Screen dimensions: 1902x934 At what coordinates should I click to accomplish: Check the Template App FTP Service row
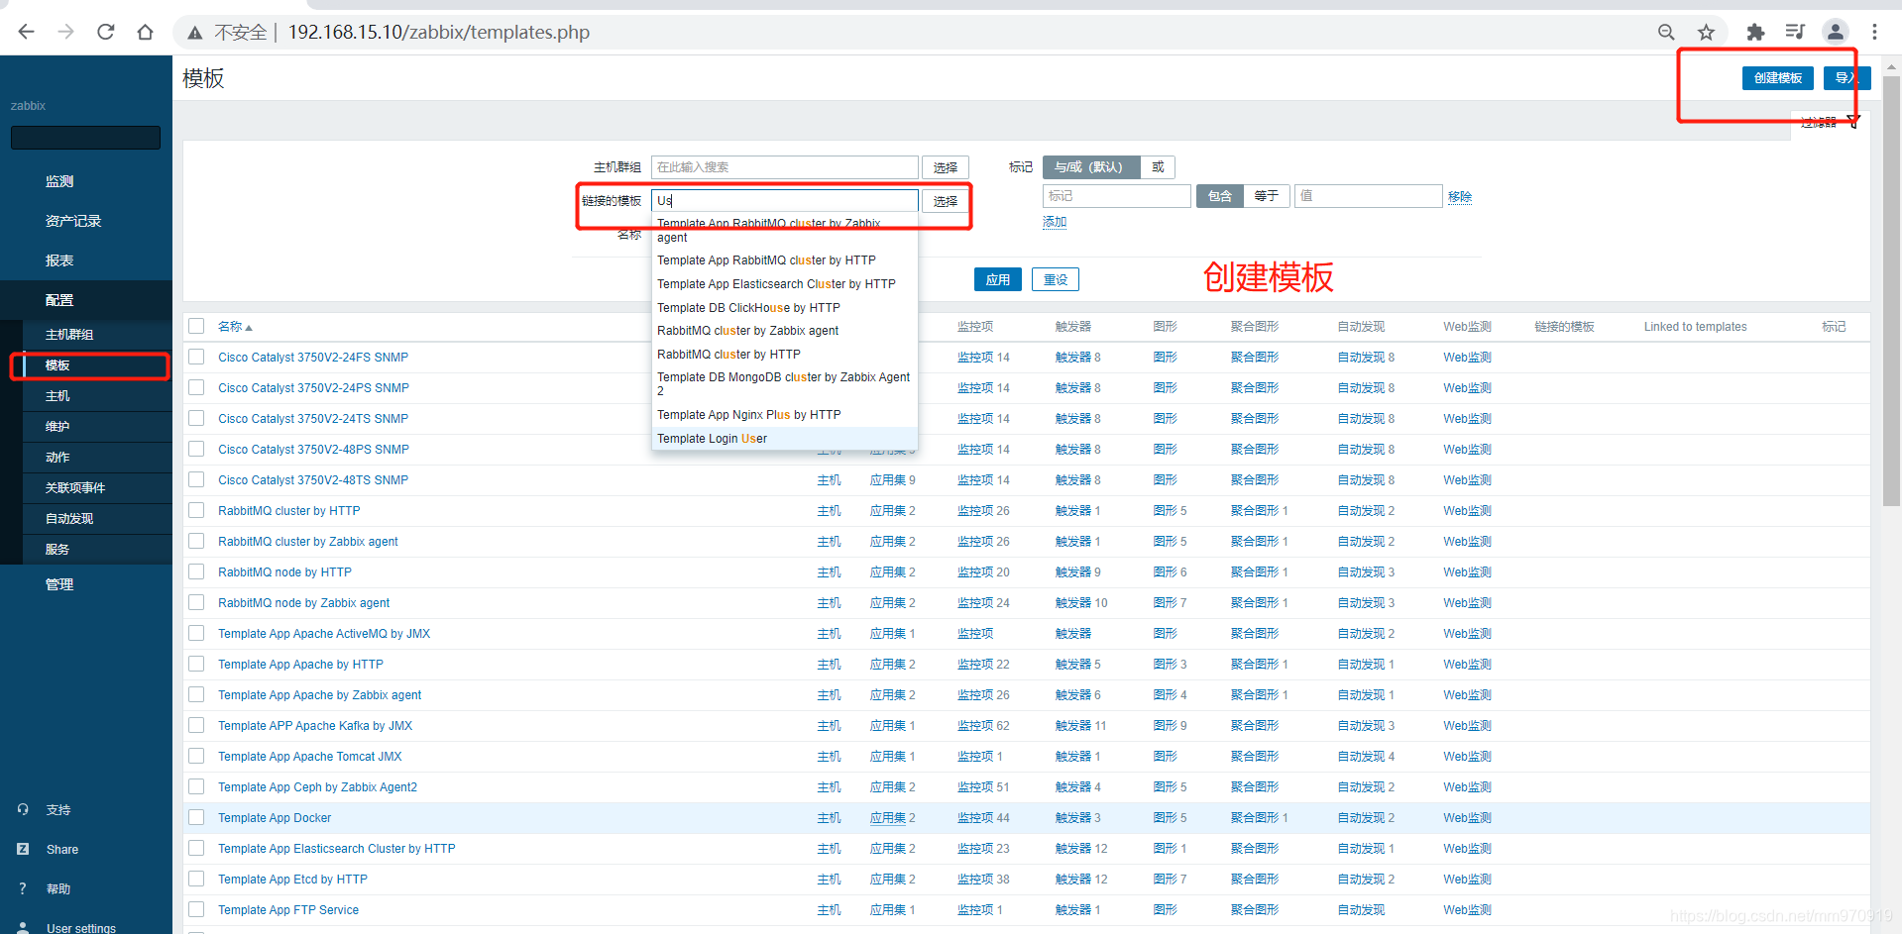[196, 909]
